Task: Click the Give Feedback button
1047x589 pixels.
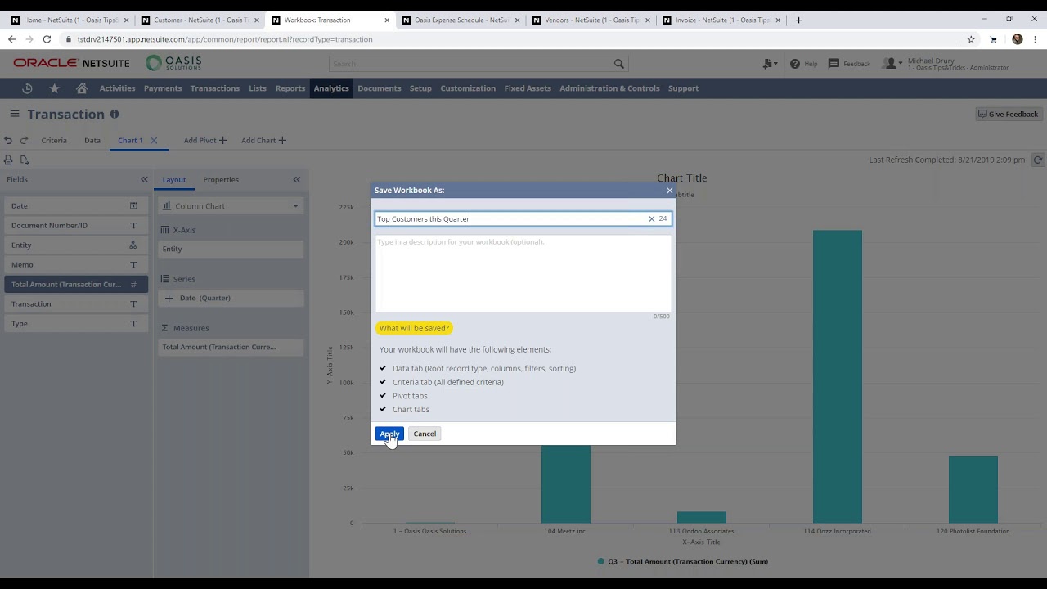Action: click(x=1007, y=114)
